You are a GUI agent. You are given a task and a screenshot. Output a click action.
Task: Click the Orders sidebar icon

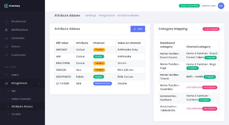coord(6,47)
